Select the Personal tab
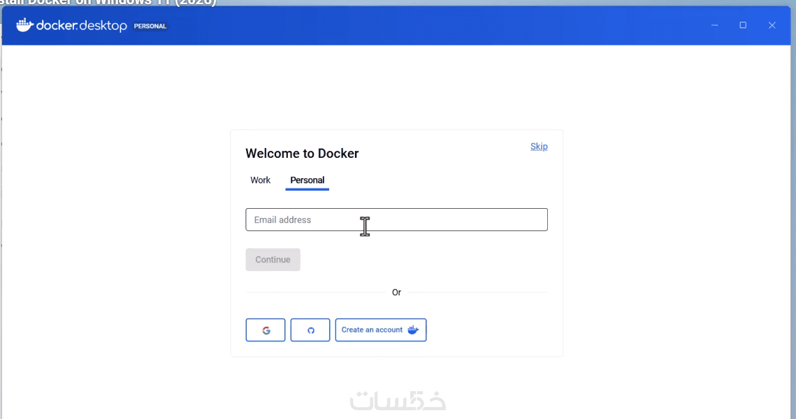 [307, 181]
